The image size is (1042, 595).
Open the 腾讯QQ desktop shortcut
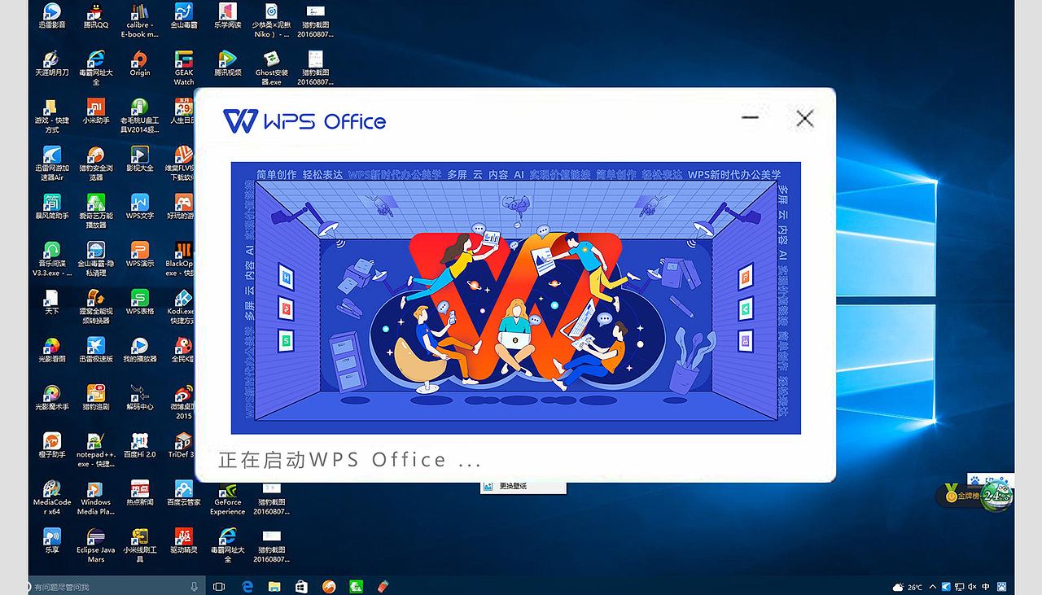point(95,15)
